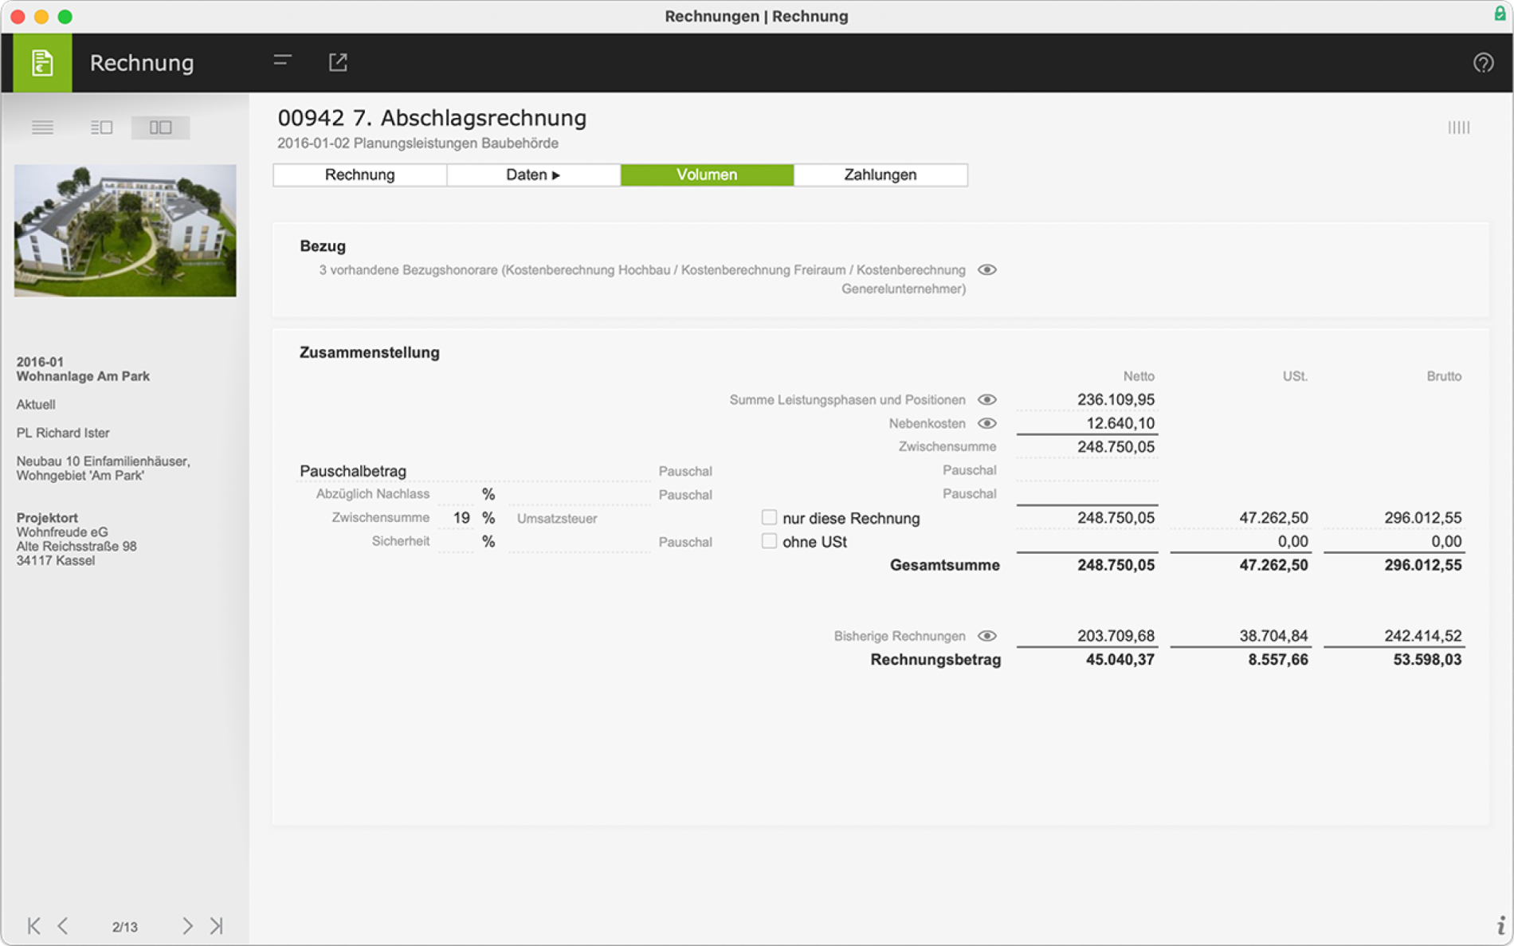Image resolution: width=1514 pixels, height=946 pixels.
Task: Click the building project thumbnail image
Action: click(125, 230)
